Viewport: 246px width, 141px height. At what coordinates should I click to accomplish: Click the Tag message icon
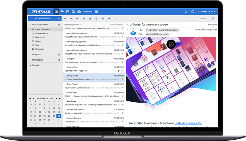click(109, 18)
